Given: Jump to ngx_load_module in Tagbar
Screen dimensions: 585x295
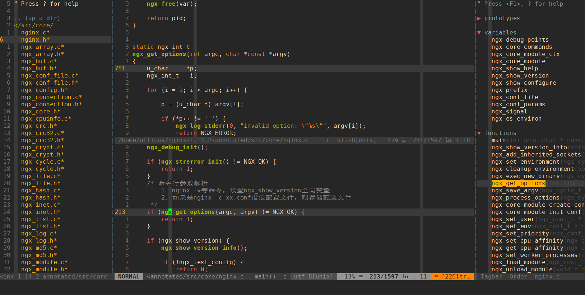Looking at the screenshot, I should pyautogui.click(x=518, y=262).
